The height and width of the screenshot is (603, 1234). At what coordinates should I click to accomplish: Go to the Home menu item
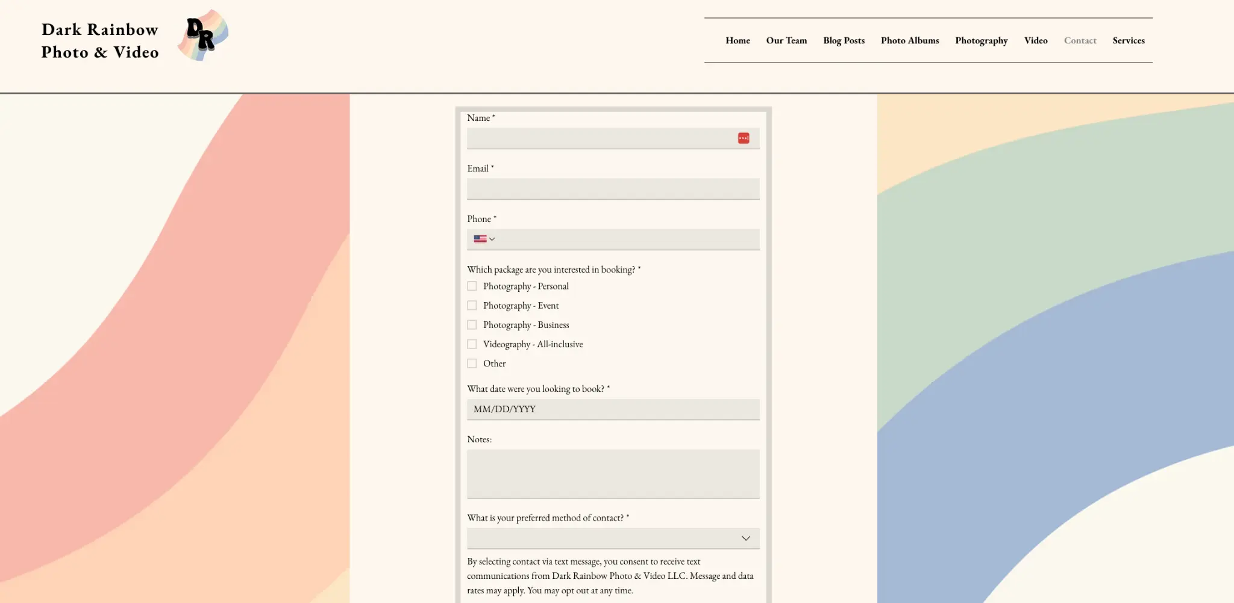pyautogui.click(x=738, y=40)
